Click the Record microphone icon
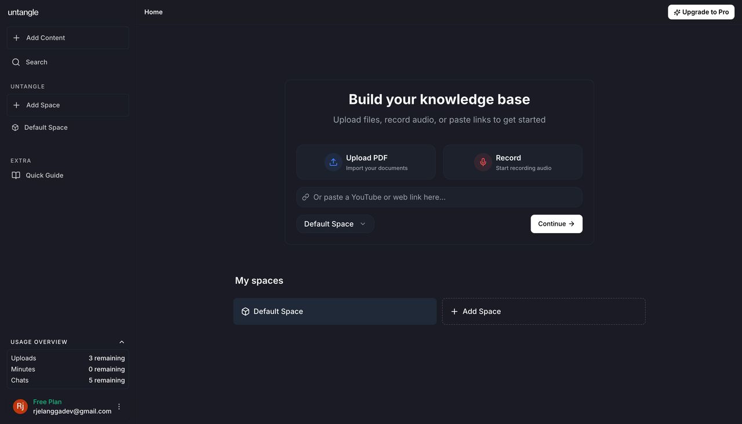742x424 pixels. pos(483,162)
